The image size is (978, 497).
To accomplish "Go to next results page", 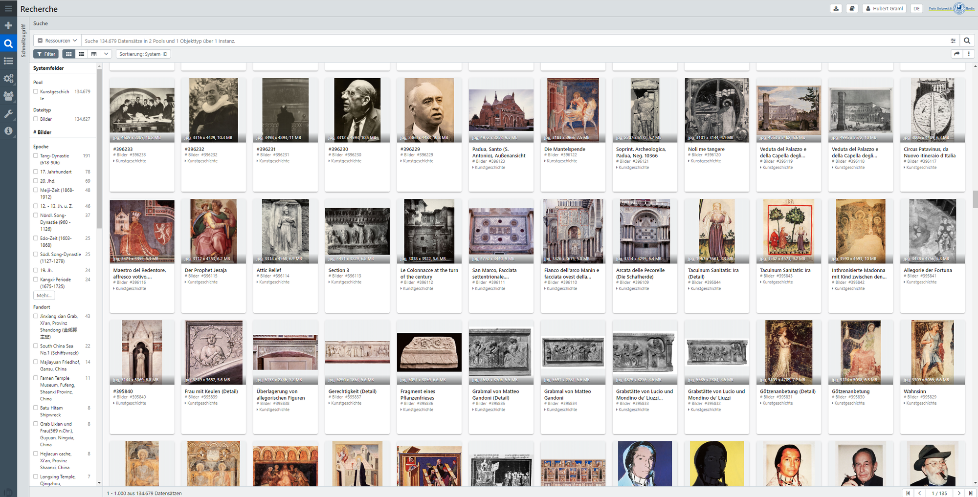I will pos(959,493).
